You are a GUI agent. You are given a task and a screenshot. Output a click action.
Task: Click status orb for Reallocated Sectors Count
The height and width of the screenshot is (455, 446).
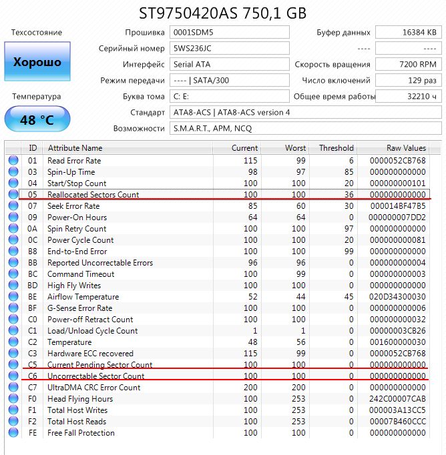point(13,195)
